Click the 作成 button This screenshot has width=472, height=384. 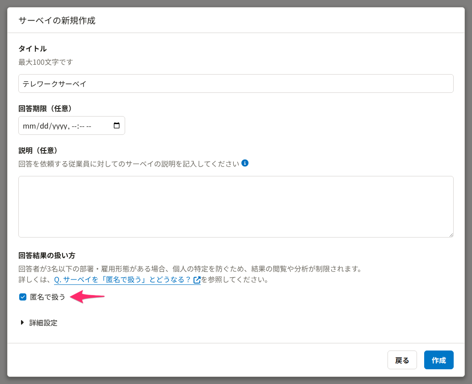click(x=438, y=360)
